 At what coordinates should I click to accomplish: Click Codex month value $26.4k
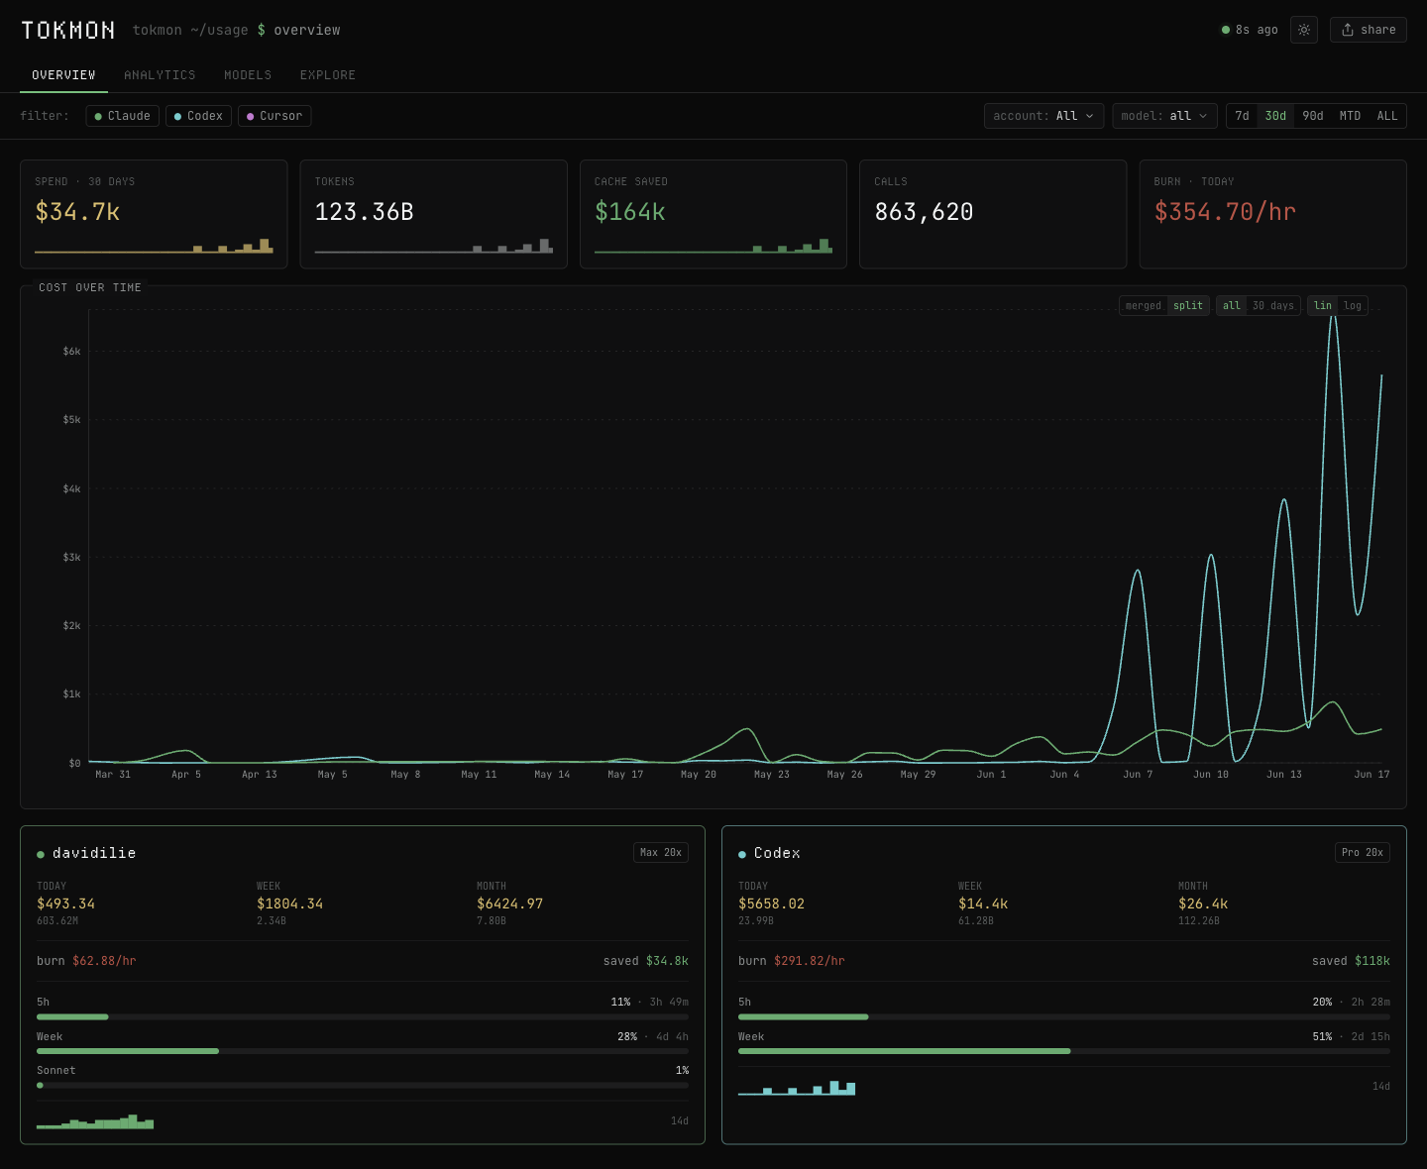1203,903
